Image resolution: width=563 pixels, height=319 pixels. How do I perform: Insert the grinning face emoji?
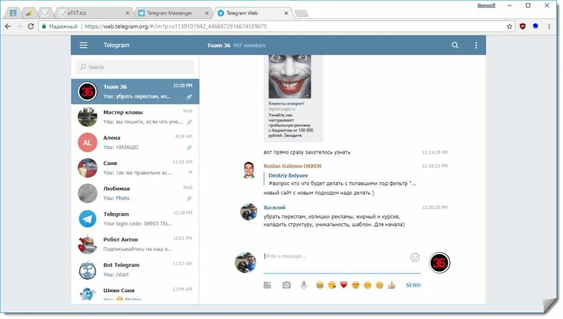coord(380,285)
